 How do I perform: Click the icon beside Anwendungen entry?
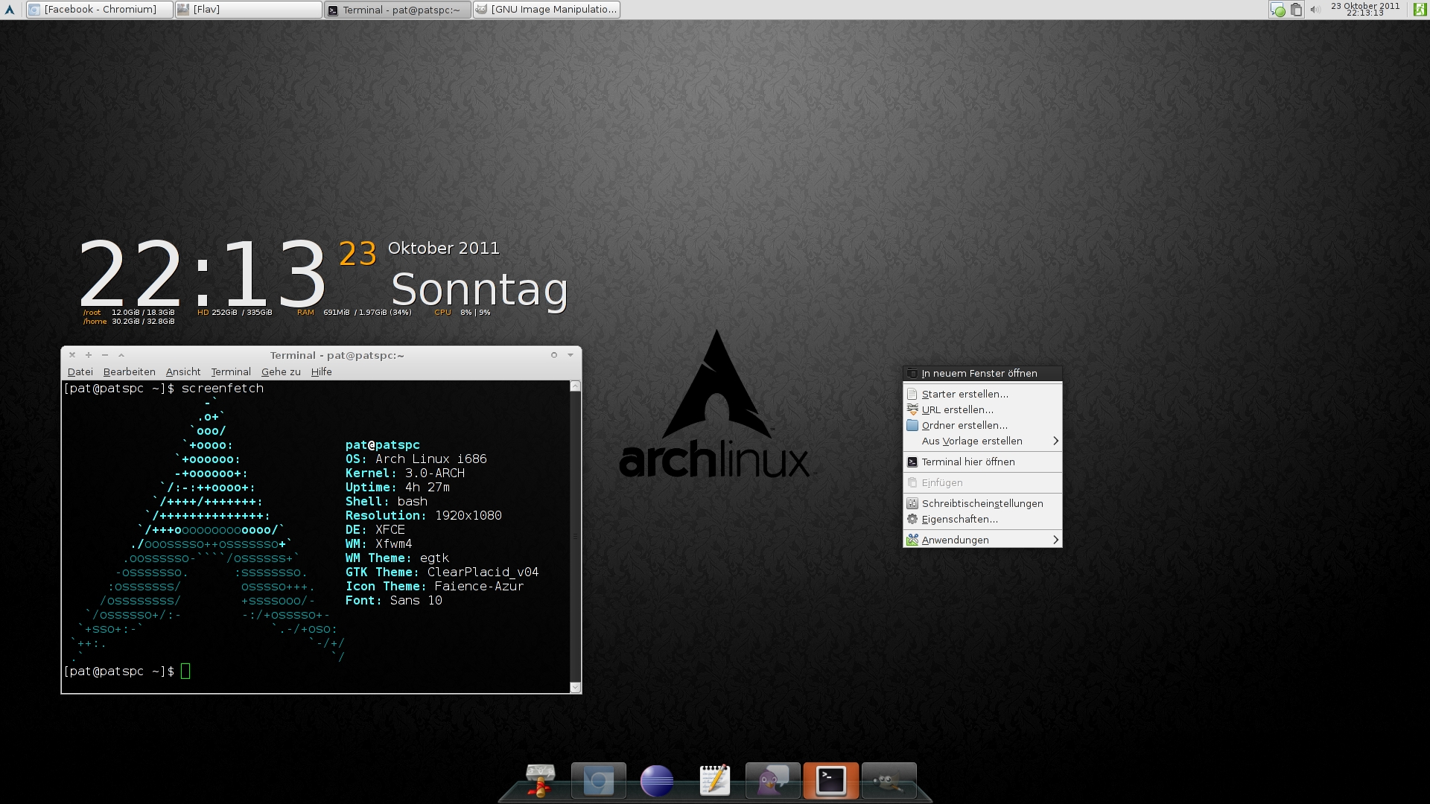(912, 540)
